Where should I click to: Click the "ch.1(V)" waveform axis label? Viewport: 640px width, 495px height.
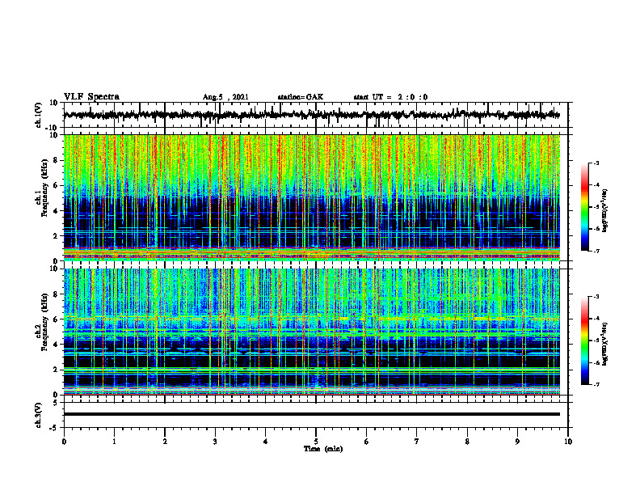(39, 115)
